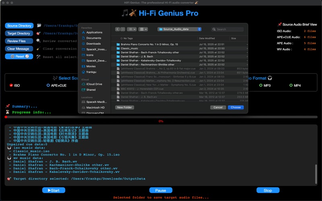Screen dimensions: 322x201
Task: Open Review Files
Action: 19,41
